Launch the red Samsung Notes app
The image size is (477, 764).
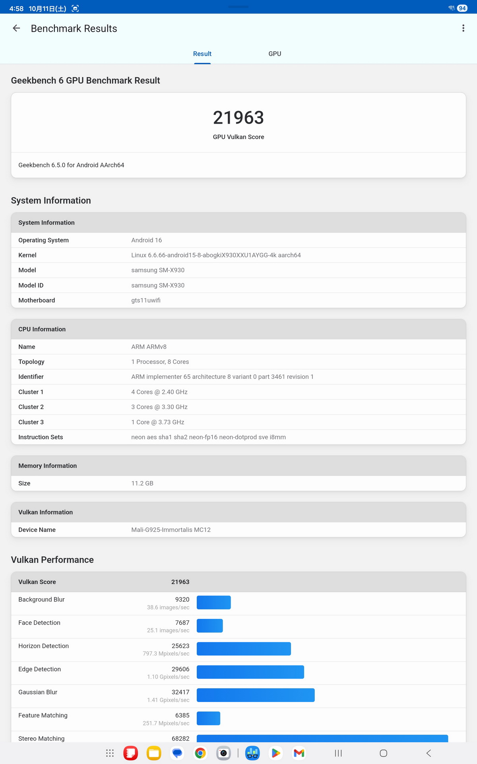point(131,753)
